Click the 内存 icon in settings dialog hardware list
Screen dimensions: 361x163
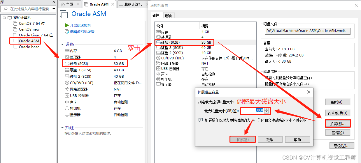tap(158, 32)
